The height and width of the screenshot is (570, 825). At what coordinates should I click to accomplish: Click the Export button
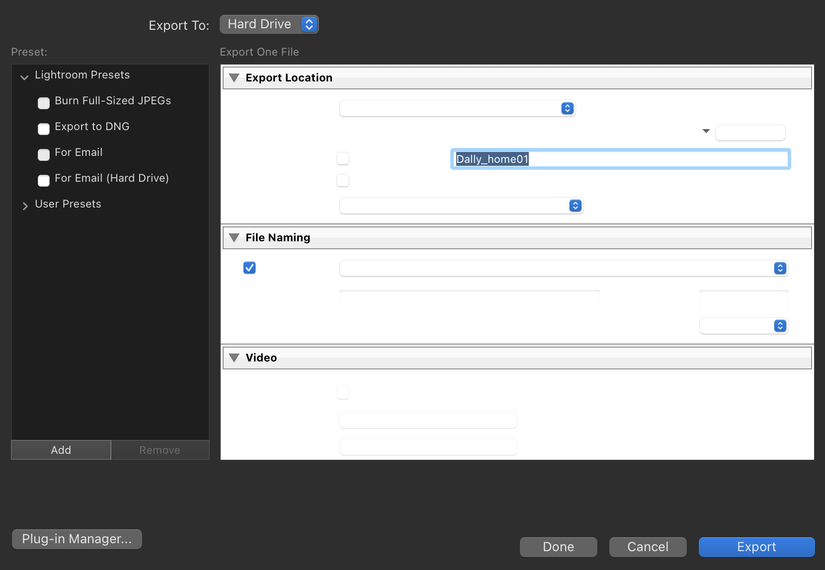(x=756, y=547)
